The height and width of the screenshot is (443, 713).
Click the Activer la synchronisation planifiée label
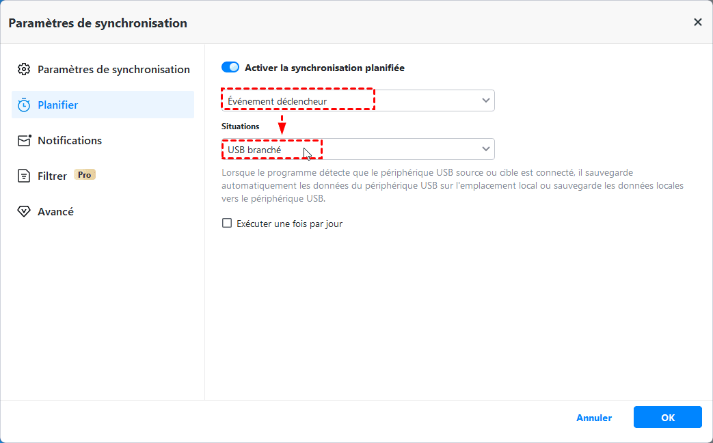pos(325,68)
